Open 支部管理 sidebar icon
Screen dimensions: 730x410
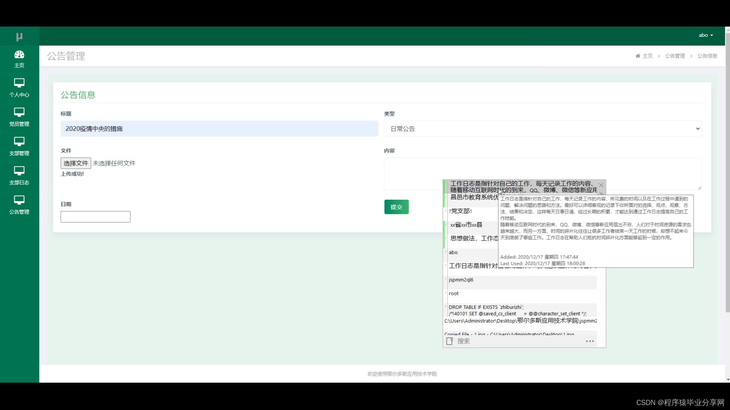click(x=19, y=141)
